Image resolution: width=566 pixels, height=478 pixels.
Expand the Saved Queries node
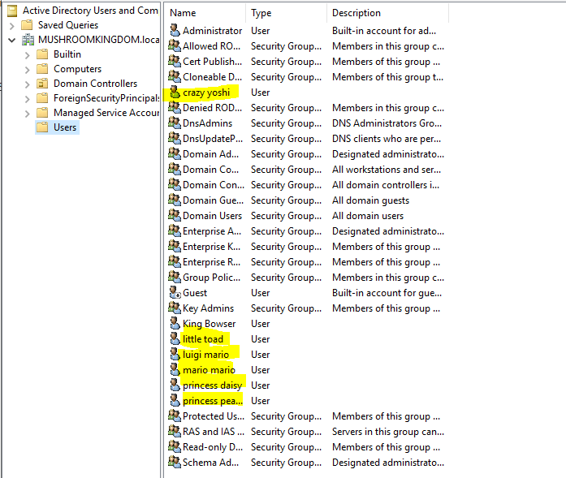click(x=11, y=25)
